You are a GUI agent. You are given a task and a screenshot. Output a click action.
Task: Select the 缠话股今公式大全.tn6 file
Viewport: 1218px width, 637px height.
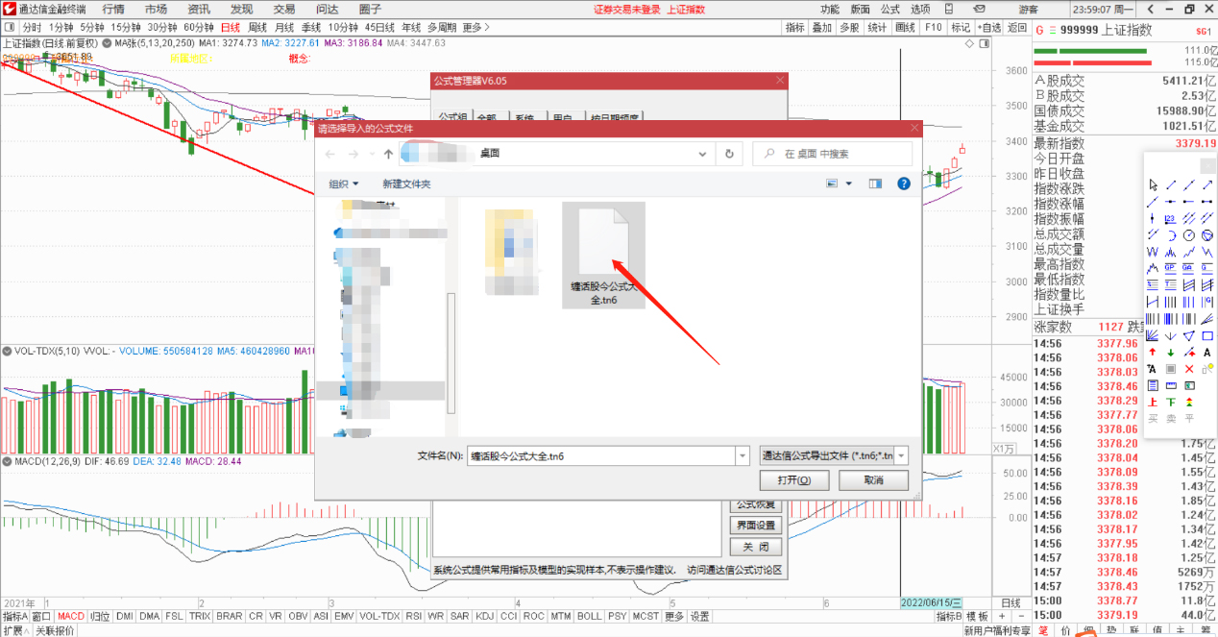click(603, 255)
